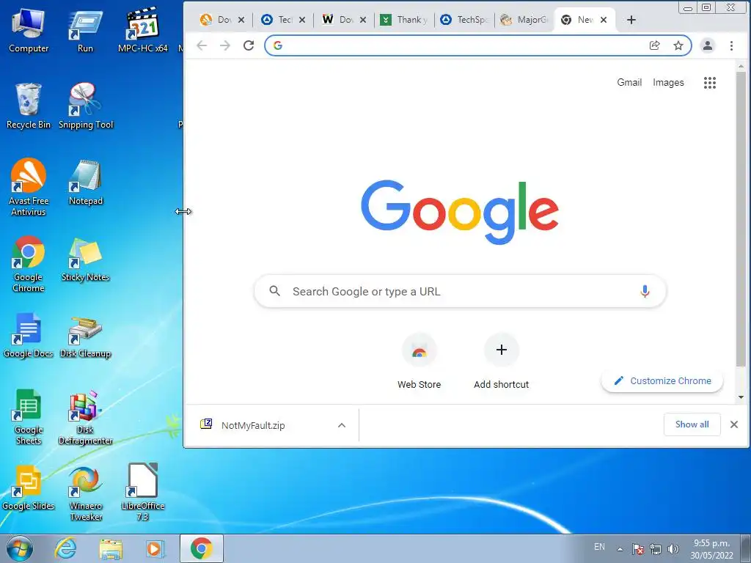Click the Chrome forward arrow
The width and height of the screenshot is (751, 563).
(225, 45)
